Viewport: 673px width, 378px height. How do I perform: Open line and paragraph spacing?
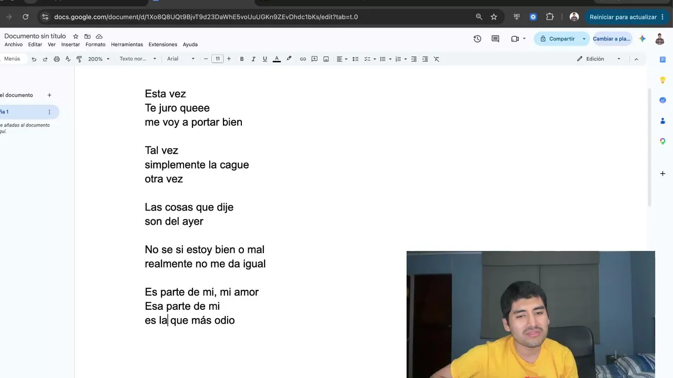(x=355, y=59)
